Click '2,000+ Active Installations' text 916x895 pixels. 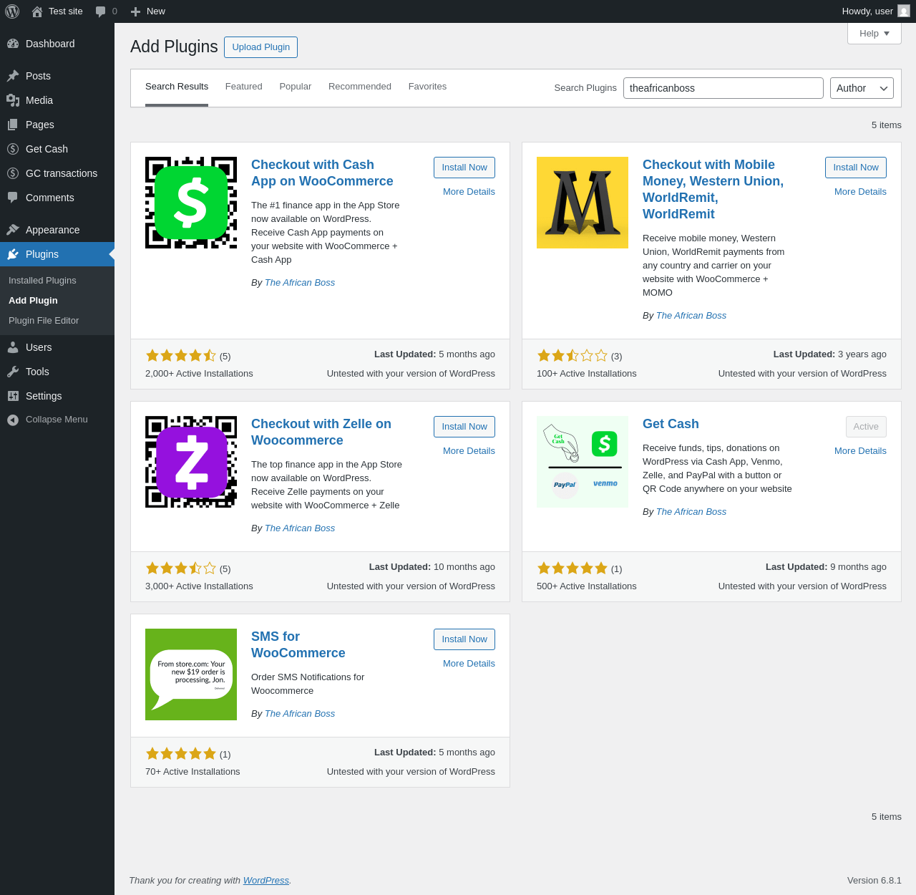[199, 374]
